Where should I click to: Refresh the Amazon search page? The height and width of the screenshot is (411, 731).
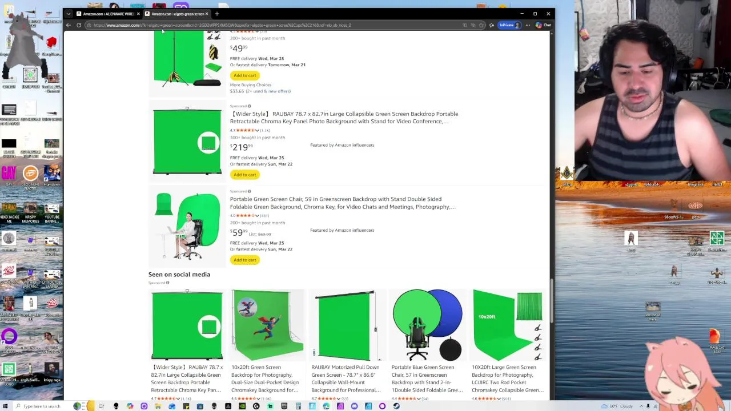tap(79, 25)
